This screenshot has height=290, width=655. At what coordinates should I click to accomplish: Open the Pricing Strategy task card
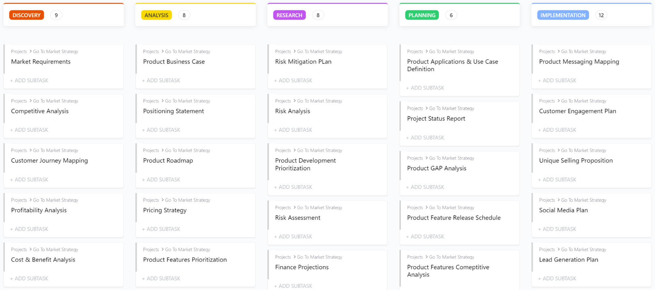(x=165, y=210)
